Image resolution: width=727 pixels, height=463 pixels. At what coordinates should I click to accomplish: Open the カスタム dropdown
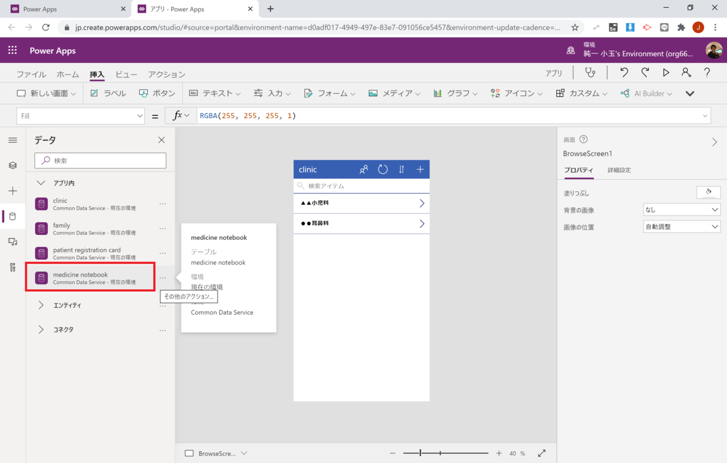point(582,93)
